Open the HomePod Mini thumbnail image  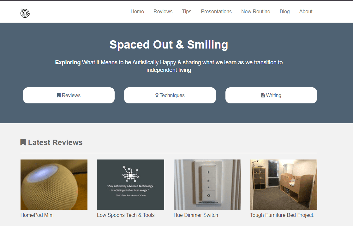click(54, 185)
